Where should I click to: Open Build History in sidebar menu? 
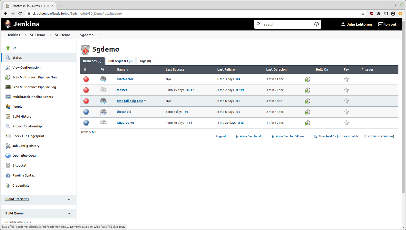point(22,117)
